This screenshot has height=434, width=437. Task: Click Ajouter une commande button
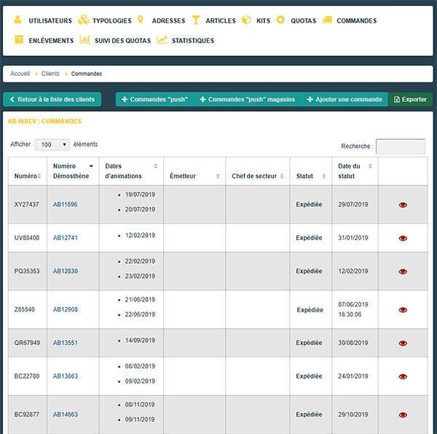345,99
